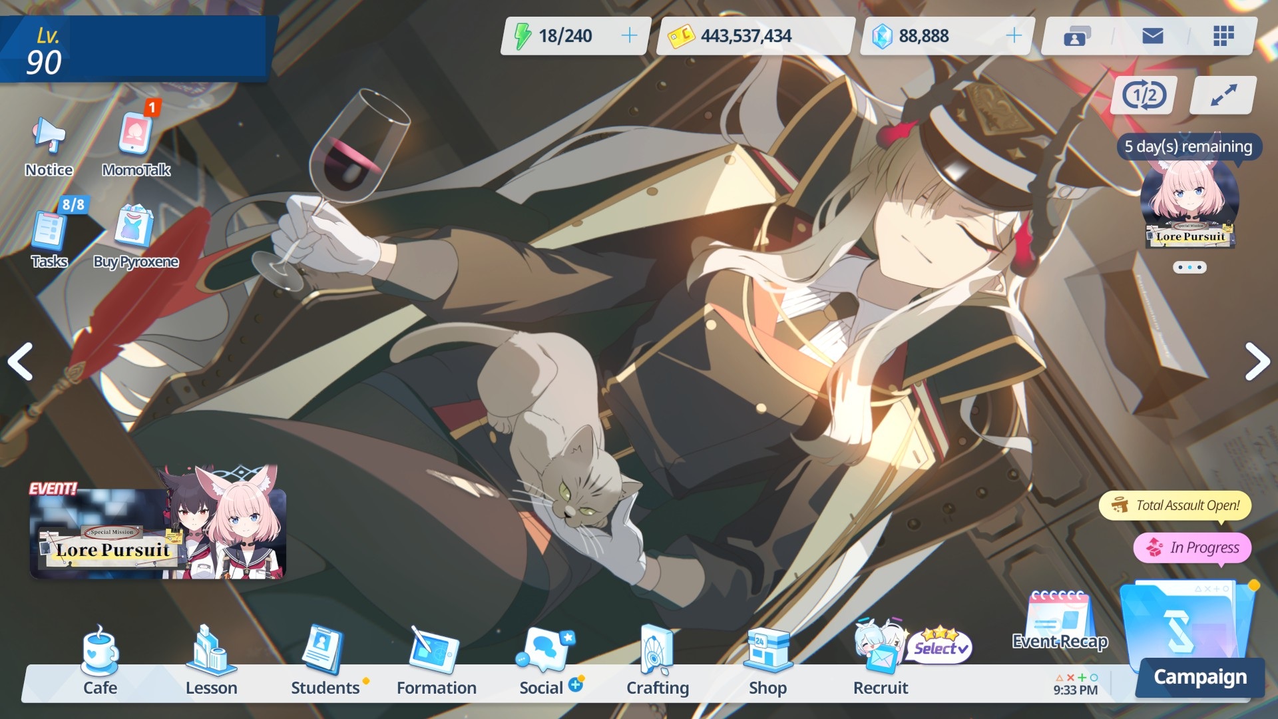The width and height of the screenshot is (1278, 719).
Task: Click the energy count 18/240
Action: (x=565, y=36)
